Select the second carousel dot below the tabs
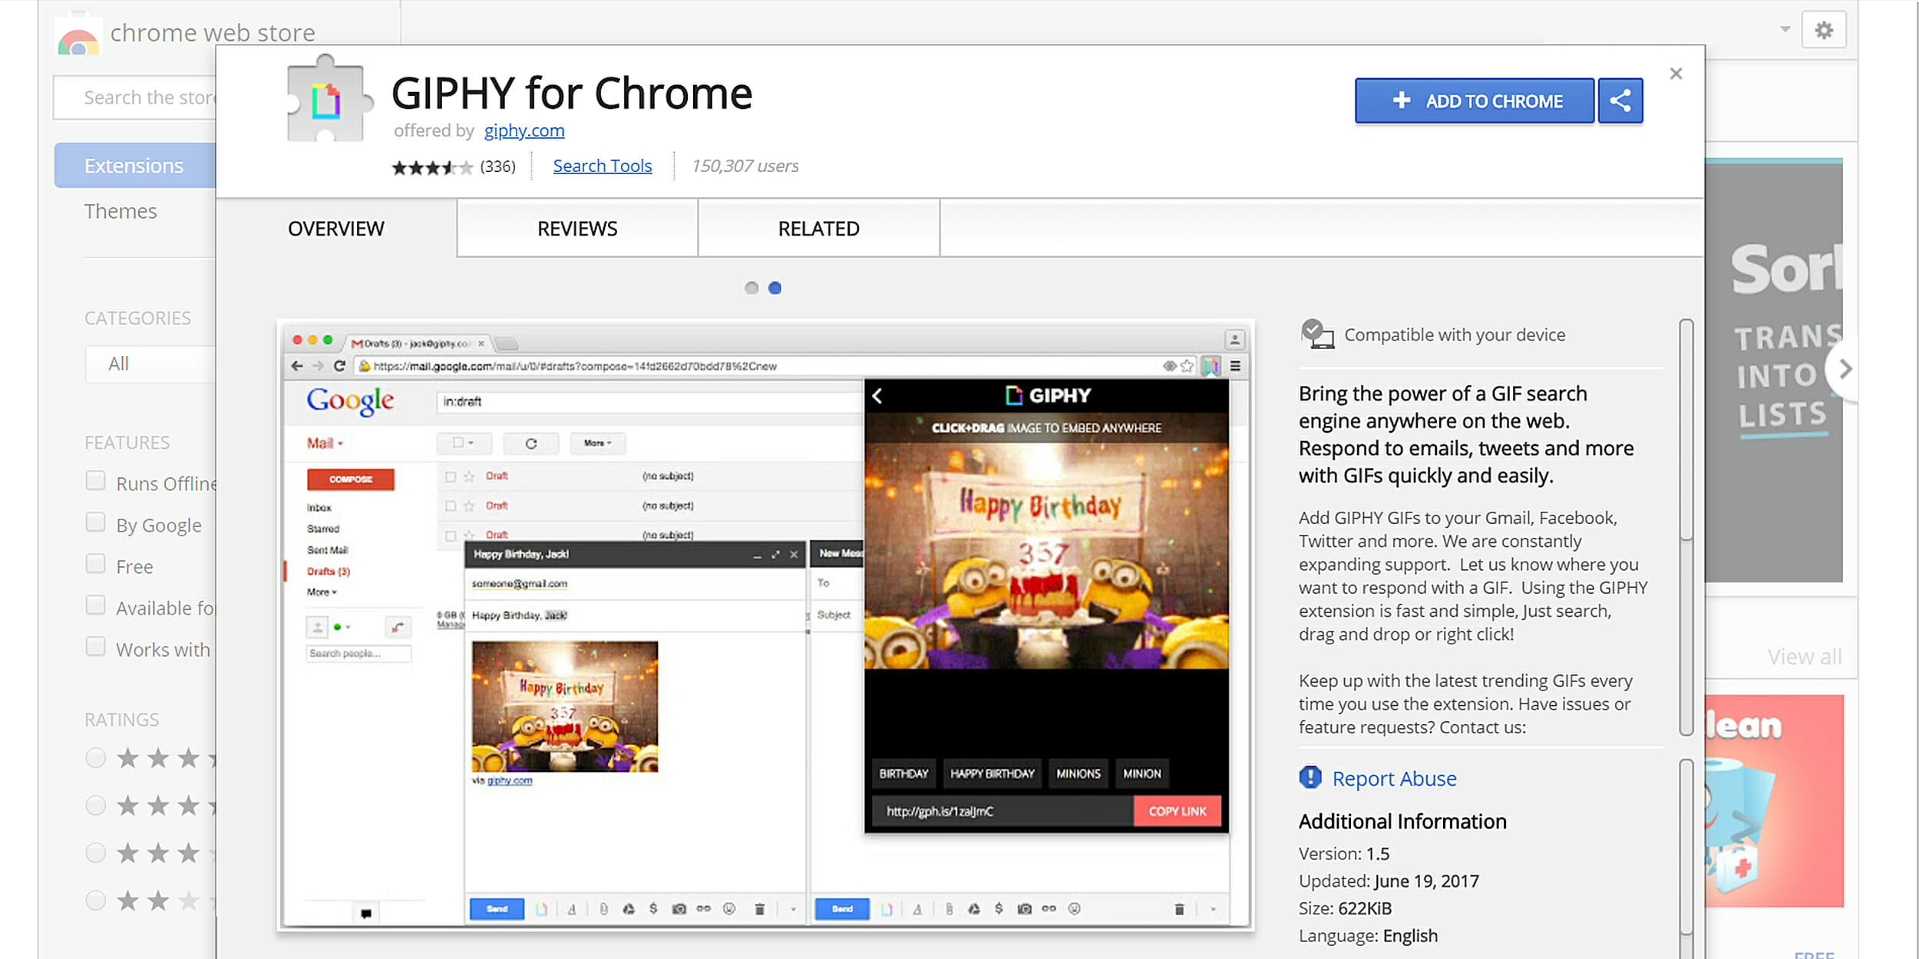Screen dimensions: 1919x959 tap(775, 288)
